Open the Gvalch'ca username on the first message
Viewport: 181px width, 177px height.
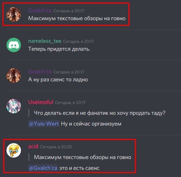pyautogui.click(x=40, y=10)
